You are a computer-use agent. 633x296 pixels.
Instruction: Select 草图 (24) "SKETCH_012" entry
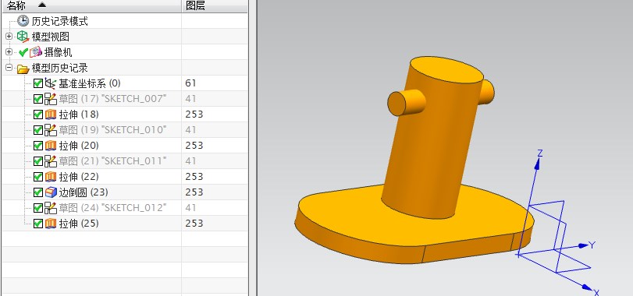click(112, 208)
